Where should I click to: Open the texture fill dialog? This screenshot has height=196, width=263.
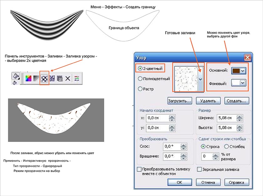point(52,78)
